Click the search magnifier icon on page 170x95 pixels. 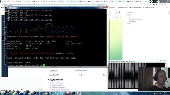pyautogui.click(x=114, y=17)
